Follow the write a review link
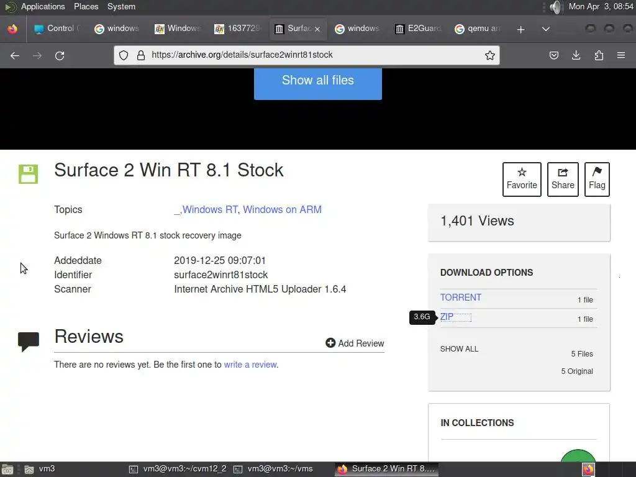 tap(250, 364)
